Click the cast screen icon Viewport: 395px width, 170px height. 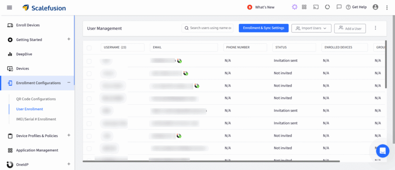click(316, 7)
